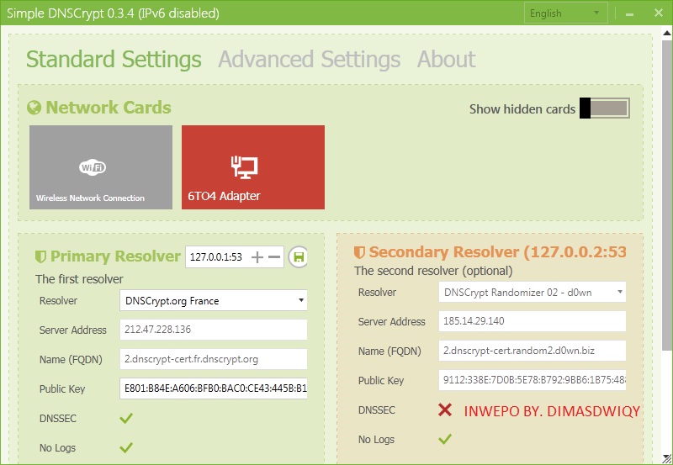Click the globe icon beside Network Cards
673x465 pixels.
pos(34,108)
